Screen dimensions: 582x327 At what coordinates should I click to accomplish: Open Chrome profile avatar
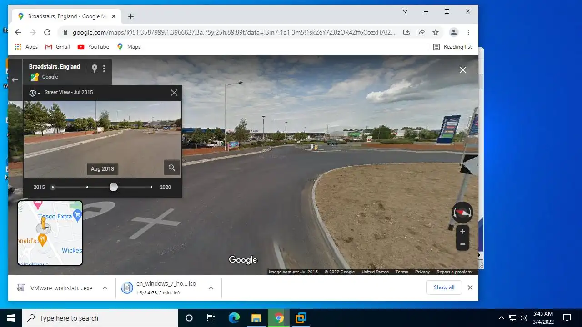453,32
